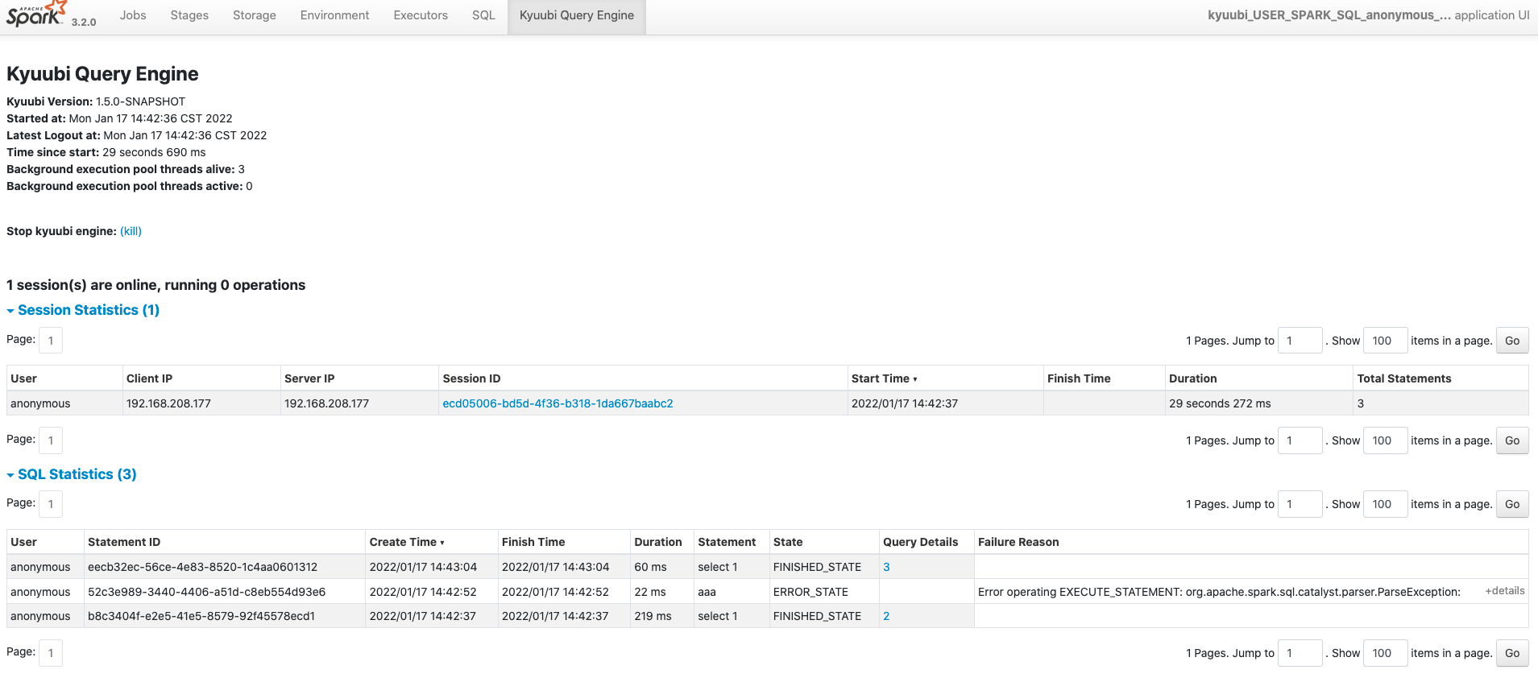Select page 1 below the SQL table

click(x=51, y=653)
